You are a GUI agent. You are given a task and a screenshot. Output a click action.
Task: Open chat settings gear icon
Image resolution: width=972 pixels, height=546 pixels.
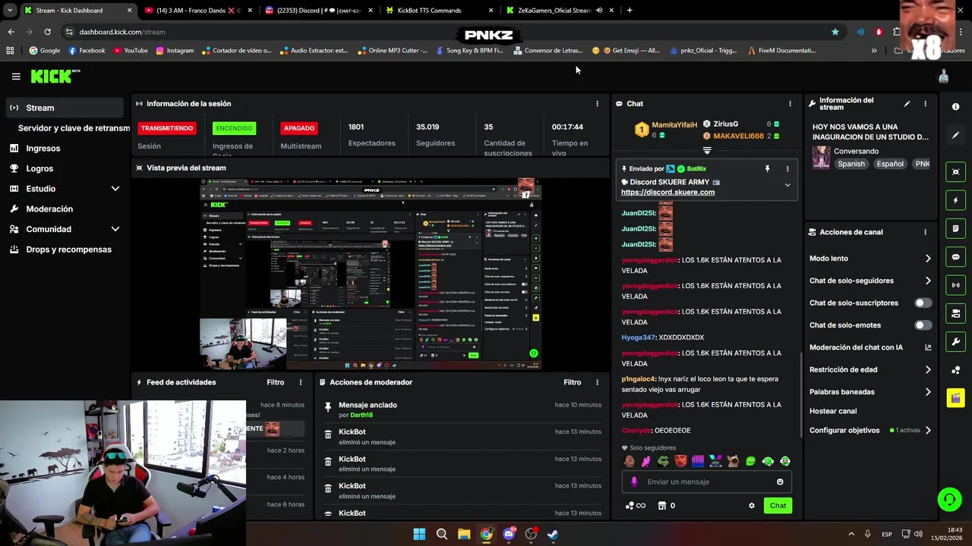[x=752, y=506]
